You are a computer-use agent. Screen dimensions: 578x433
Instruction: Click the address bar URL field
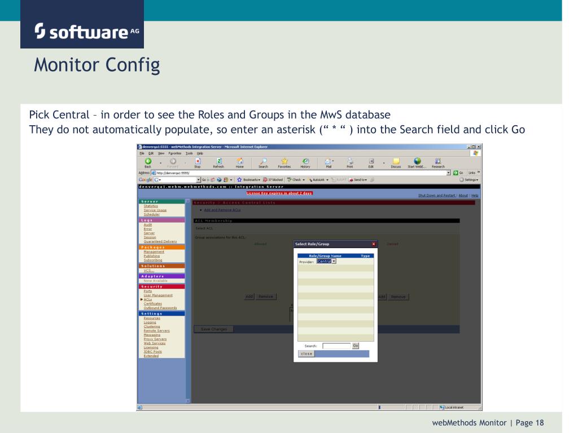tap(300, 173)
